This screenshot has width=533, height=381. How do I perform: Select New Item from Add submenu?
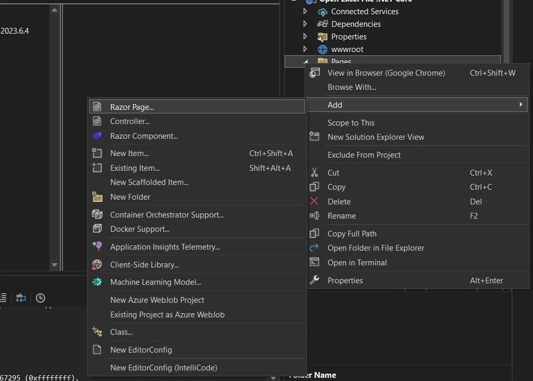point(129,153)
